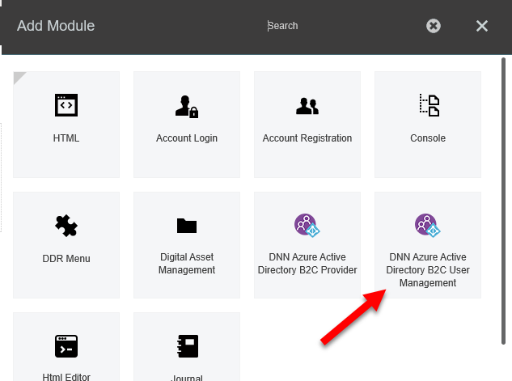Viewport: 512px width, 381px height.
Task: Click the "Account Login" label
Action: [x=187, y=138]
